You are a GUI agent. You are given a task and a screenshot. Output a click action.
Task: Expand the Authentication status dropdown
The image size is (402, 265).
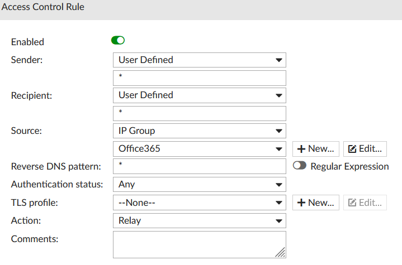[x=199, y=184]
